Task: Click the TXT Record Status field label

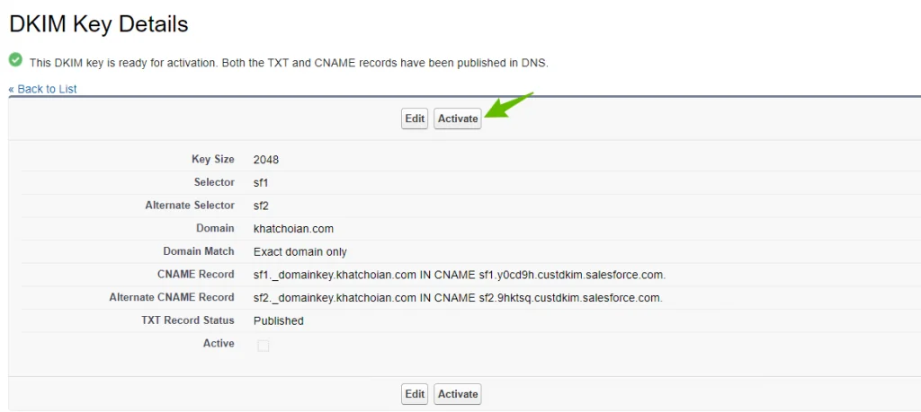Action: [187, 320]
